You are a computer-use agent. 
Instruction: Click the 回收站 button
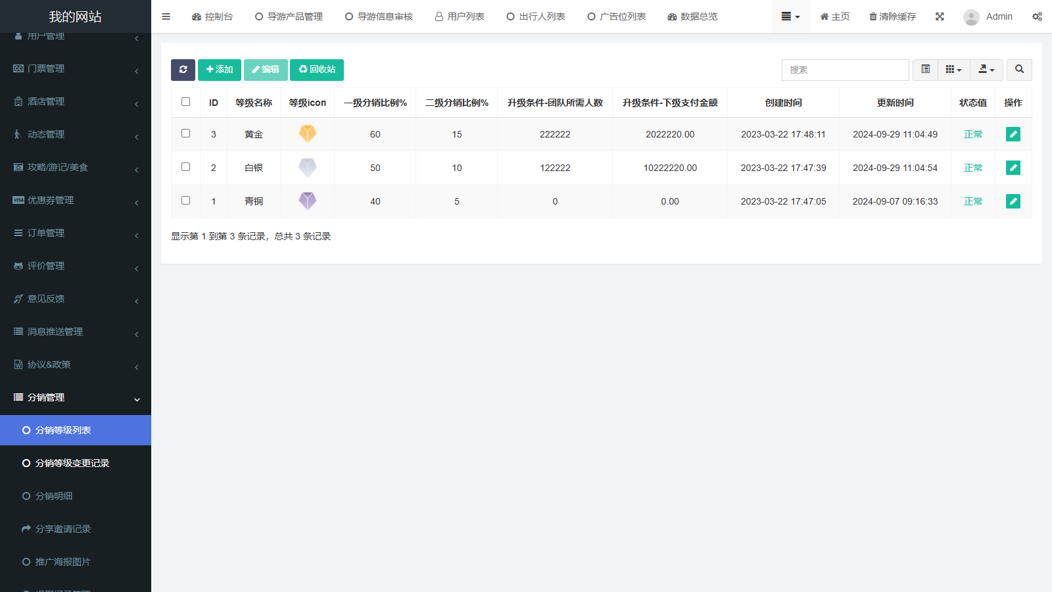[317, 70]
